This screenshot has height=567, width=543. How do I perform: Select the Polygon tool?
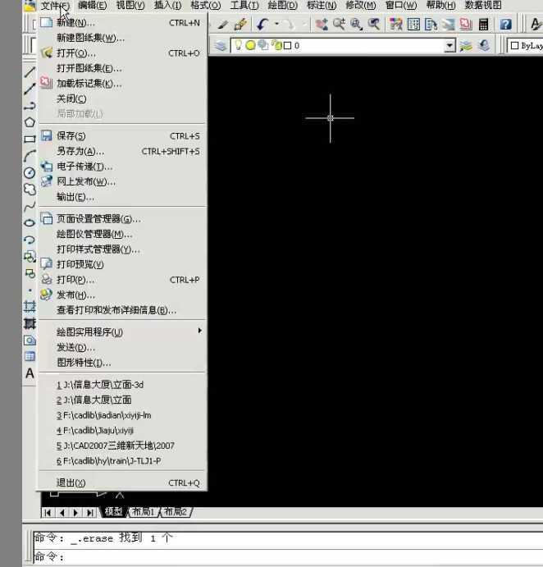pyautogui.click(x=30, y=122)
